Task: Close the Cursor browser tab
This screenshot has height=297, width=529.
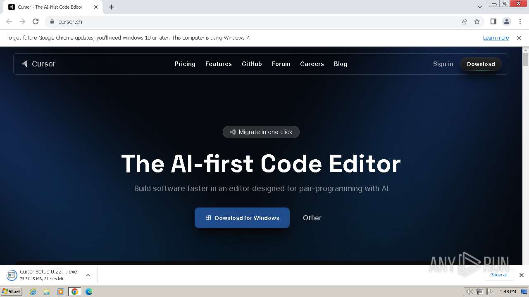Action: pyautogui.click(x=96, y=7)
